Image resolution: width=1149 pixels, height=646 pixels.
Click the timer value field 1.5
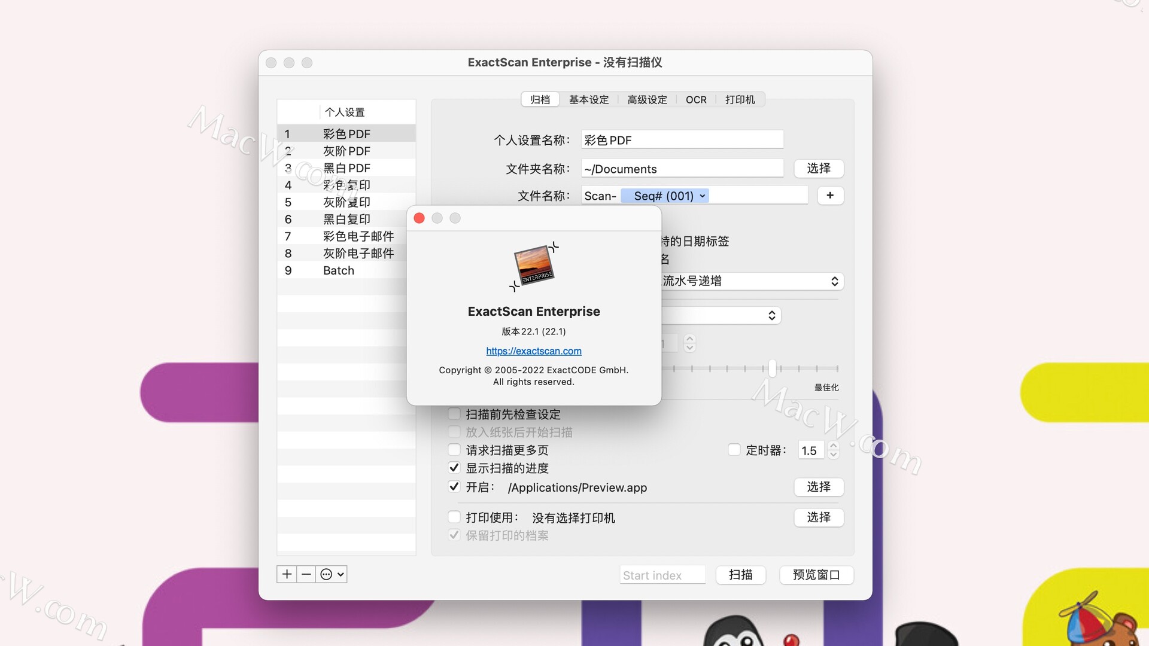pyautogui.click(x=811, y=450)
